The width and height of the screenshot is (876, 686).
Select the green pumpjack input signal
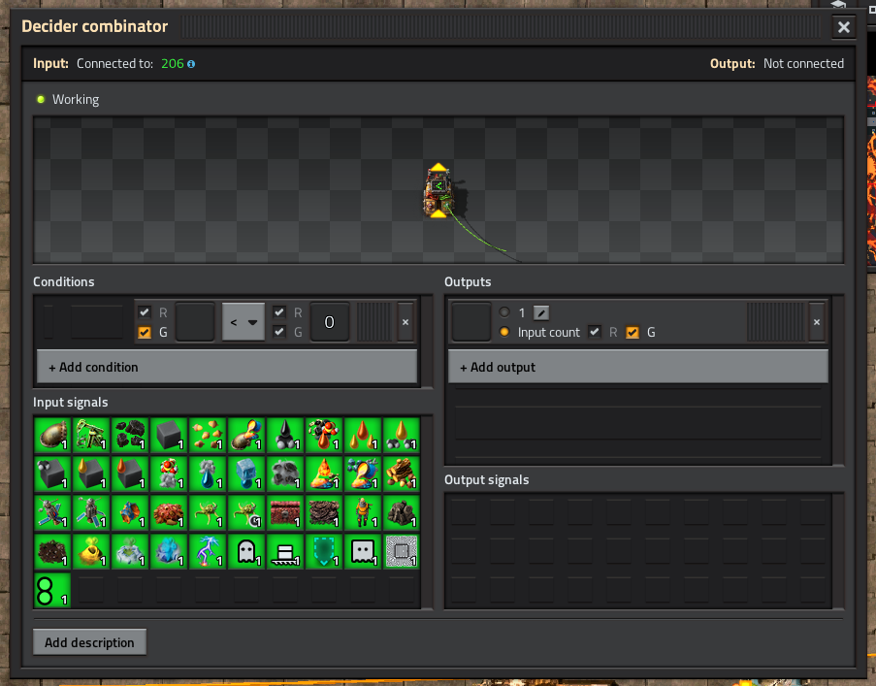[91, 435]
